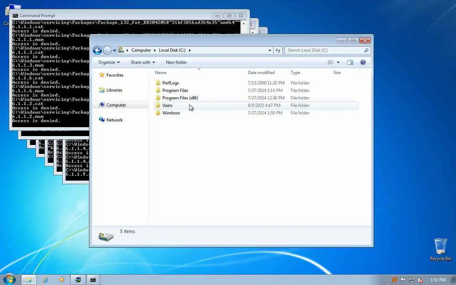Click the muted volume tray icon
This screenshot has width=456, height=285.
[420, 280]
